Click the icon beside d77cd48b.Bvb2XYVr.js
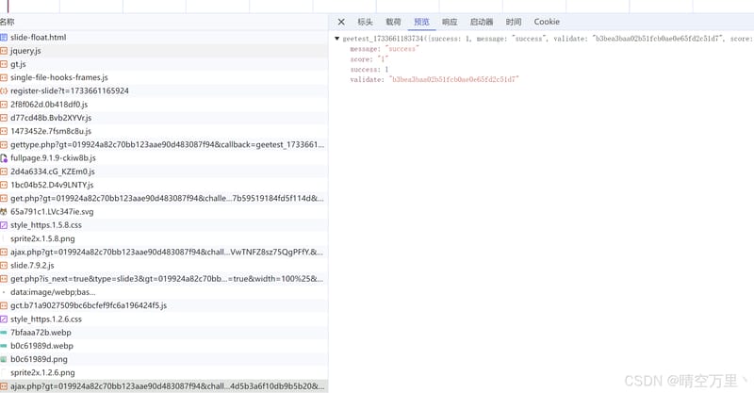This screenshot has width=754, height=393. (x=4, y=118)
